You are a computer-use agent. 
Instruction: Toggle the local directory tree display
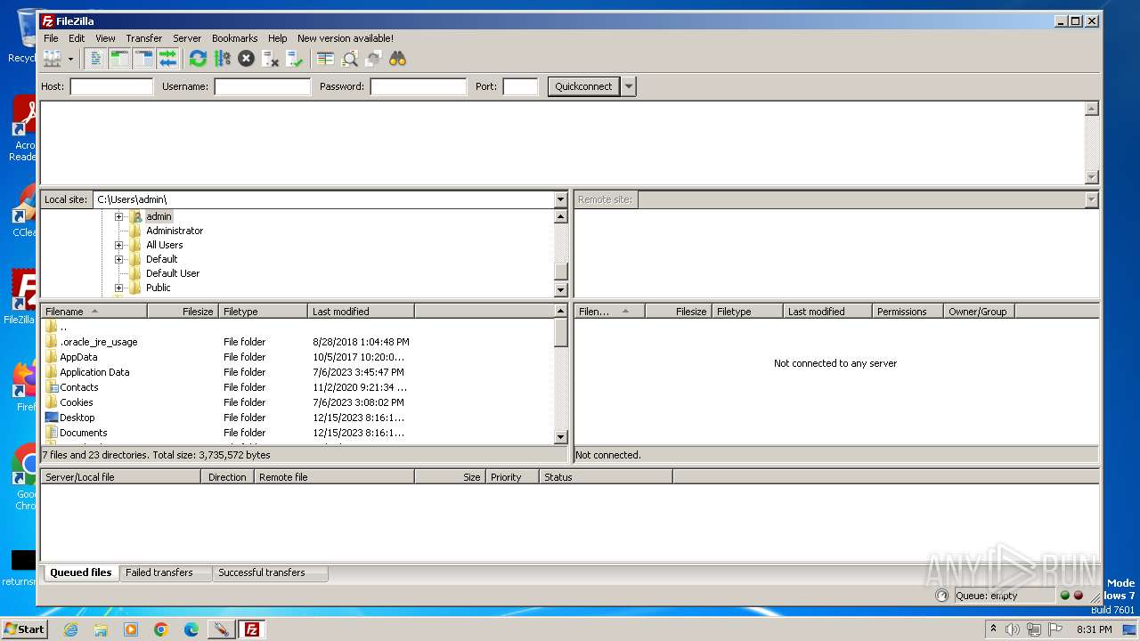tap(120, 59)
